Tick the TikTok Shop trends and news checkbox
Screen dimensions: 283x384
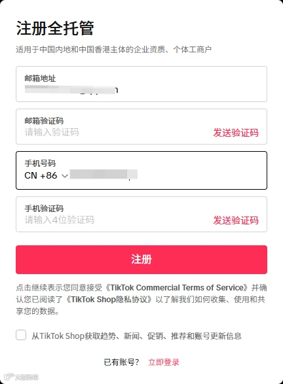tap(21, 335)
